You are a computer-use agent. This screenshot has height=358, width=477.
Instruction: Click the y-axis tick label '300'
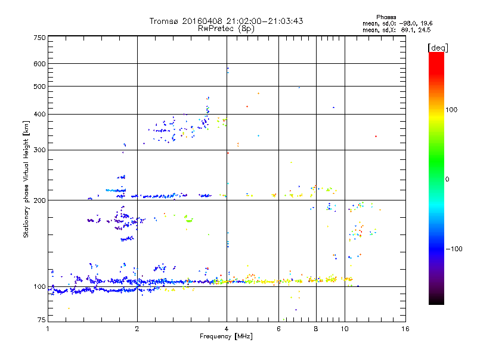39,150
